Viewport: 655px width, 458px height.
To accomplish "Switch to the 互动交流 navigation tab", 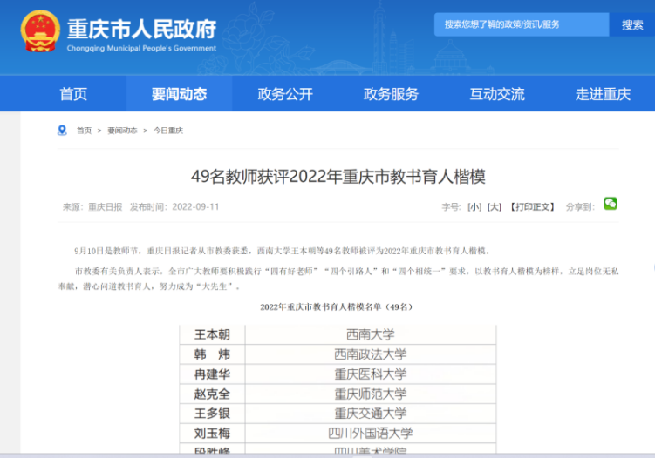I will point(497,94).
